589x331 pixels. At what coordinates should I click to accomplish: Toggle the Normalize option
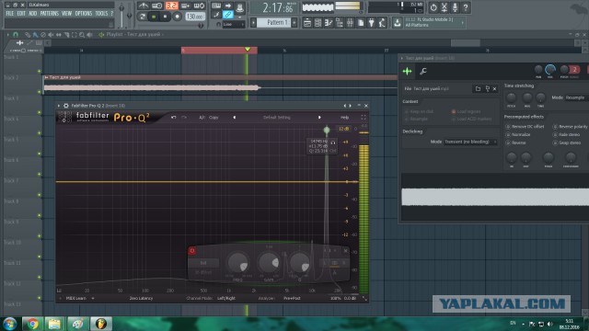(x=518, y=135)
